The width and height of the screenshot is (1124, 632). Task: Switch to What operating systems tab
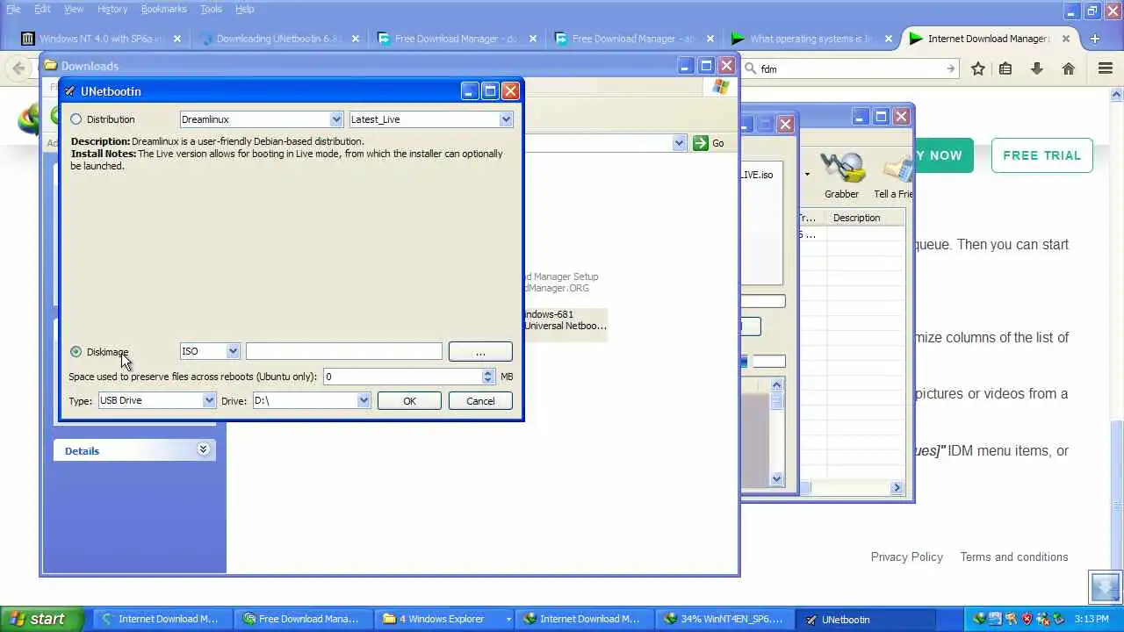click(x=812, y=39)
